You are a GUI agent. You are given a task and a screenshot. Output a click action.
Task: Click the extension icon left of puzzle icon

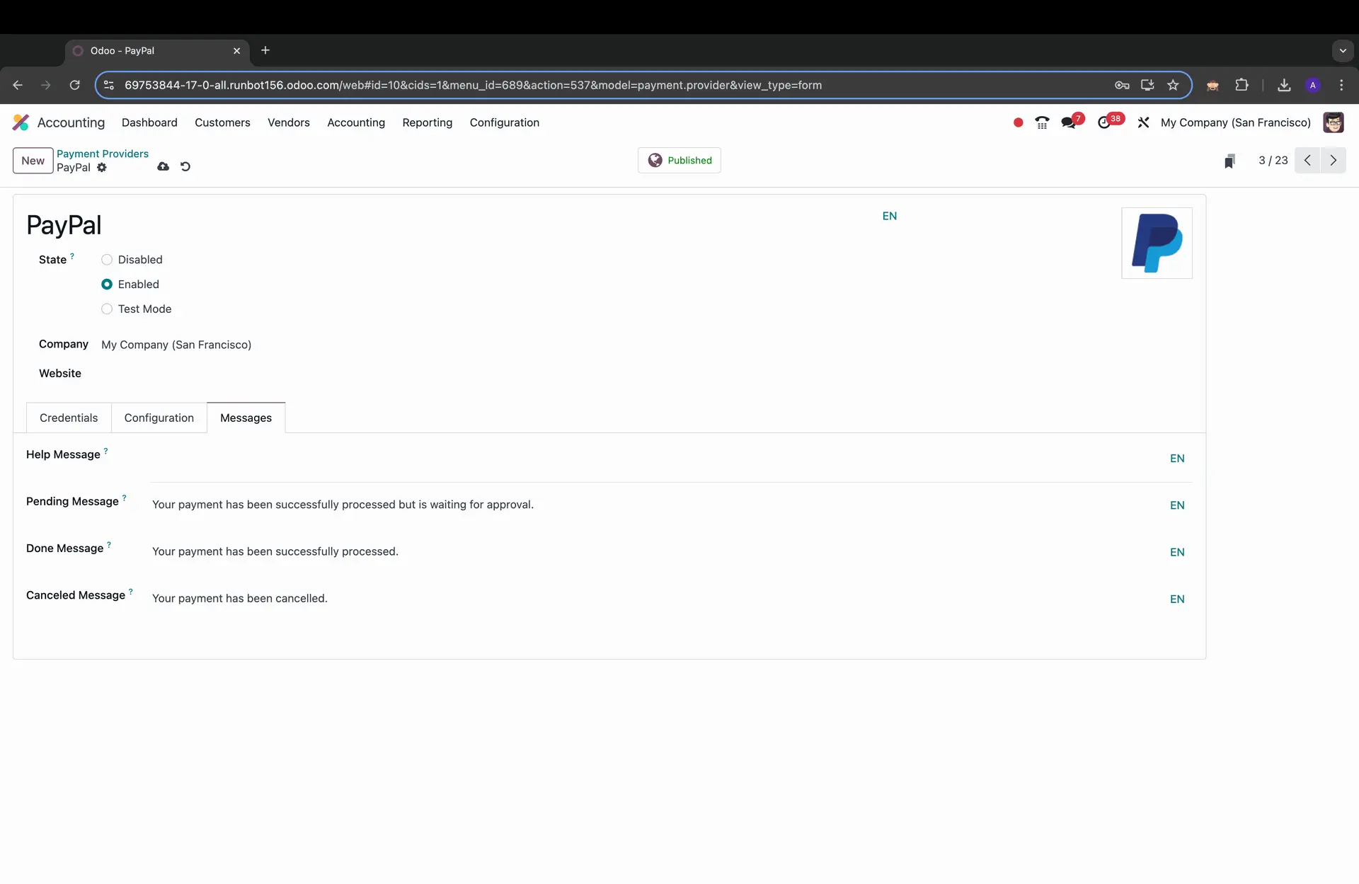tap(1212, 85)
